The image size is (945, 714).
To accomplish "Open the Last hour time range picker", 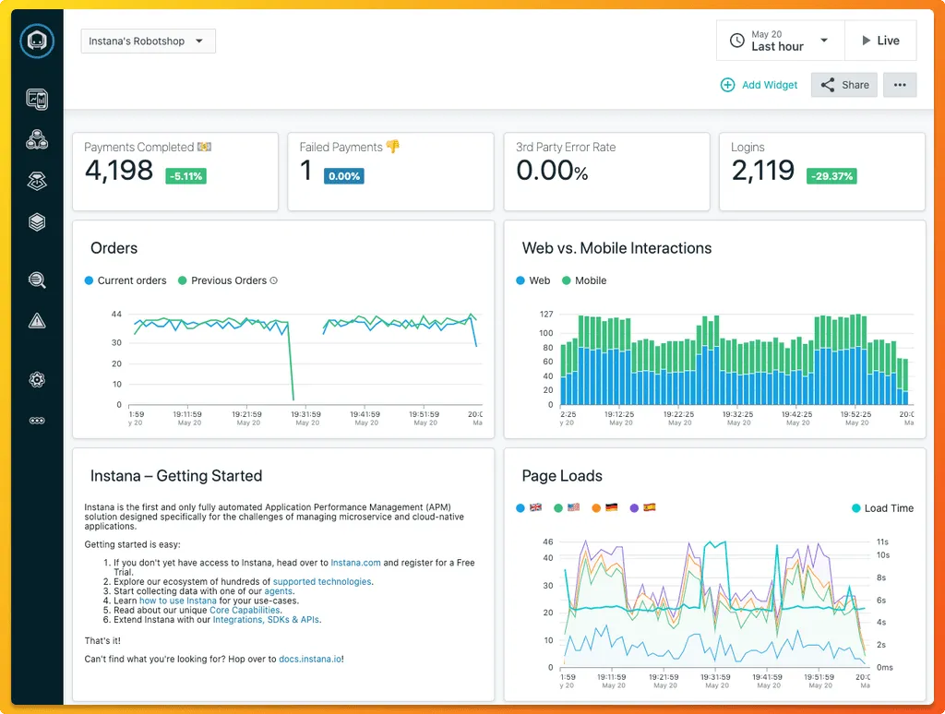I will coord(780,40).
